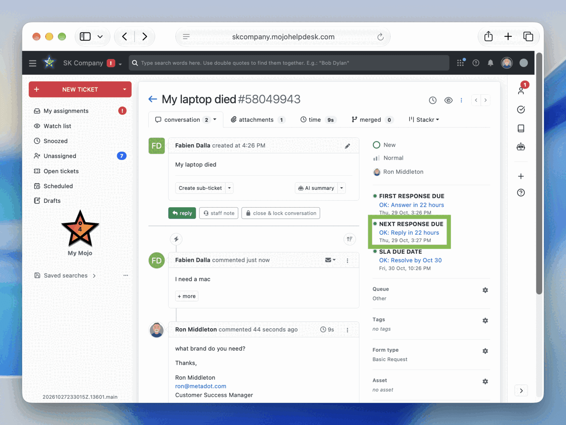Open the knowledge base book icon
The width and height of the screenshot is (566, 425).
[x=521, y=128]
